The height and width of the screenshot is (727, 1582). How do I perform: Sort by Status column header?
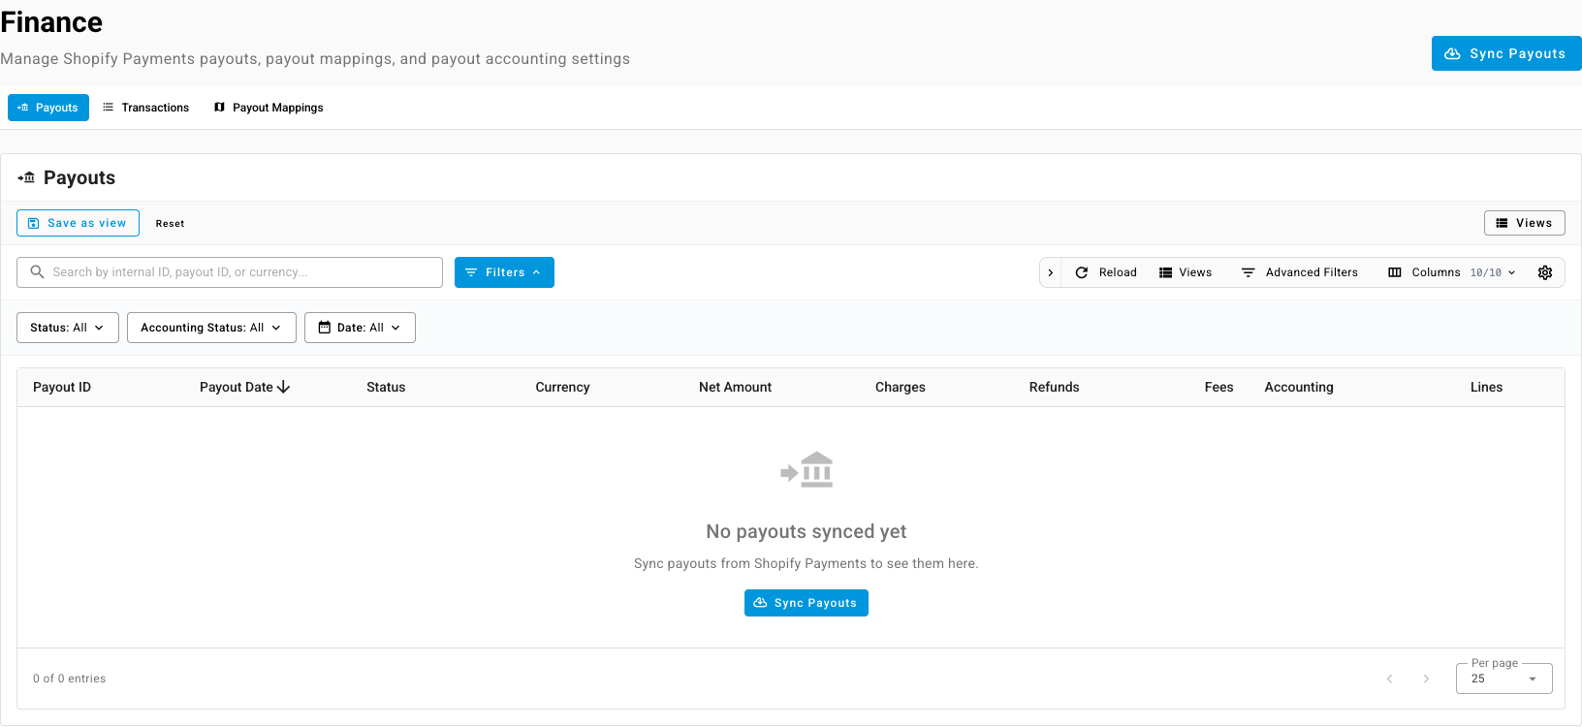click(386, 387)
